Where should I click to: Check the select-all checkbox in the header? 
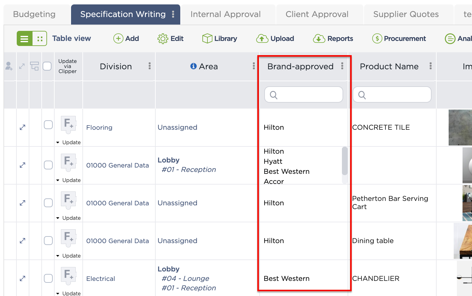tap(47, 66)
